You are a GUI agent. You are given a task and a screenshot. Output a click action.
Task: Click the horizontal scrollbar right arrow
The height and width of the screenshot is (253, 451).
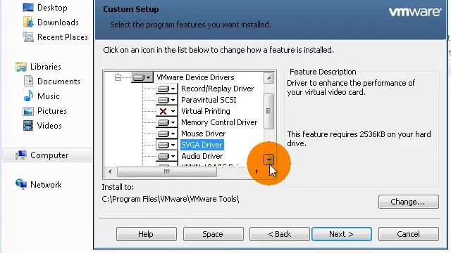257,171
